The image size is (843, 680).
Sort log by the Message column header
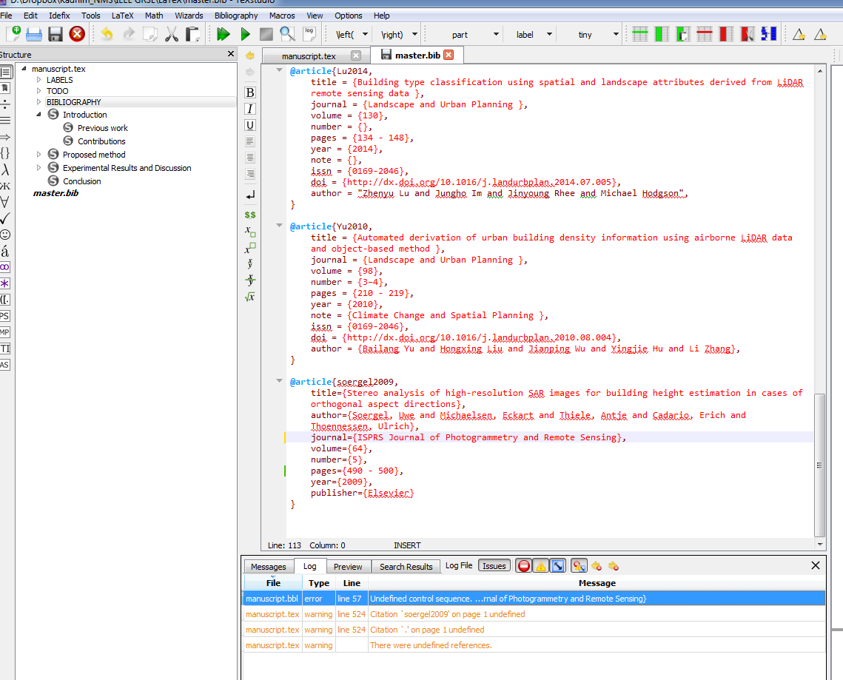tap(597, 583)
